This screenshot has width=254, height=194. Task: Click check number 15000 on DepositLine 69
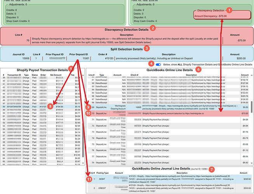138,107
